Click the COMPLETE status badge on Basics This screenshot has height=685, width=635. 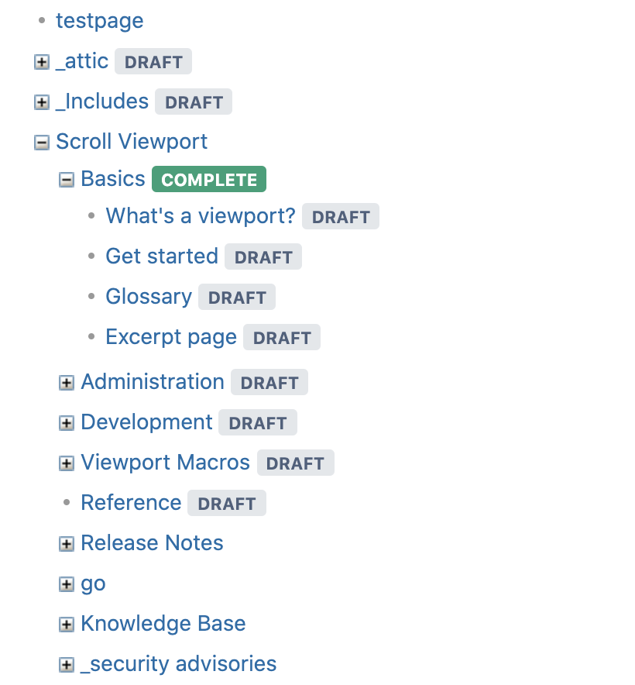point(209,179)
